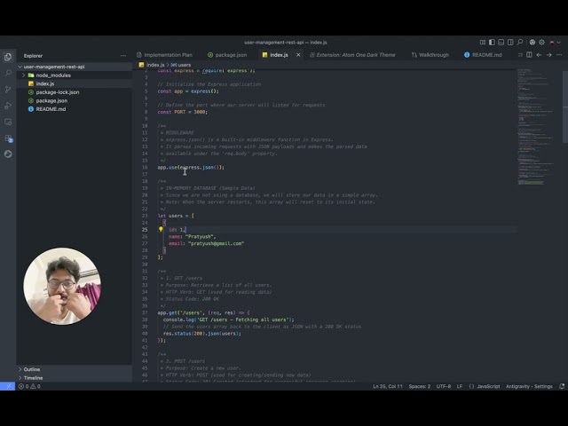The image size is (568, 426).
Task: Switch to Extension: Atom One Dark Theme tab
Action: [x=352, y=55]
